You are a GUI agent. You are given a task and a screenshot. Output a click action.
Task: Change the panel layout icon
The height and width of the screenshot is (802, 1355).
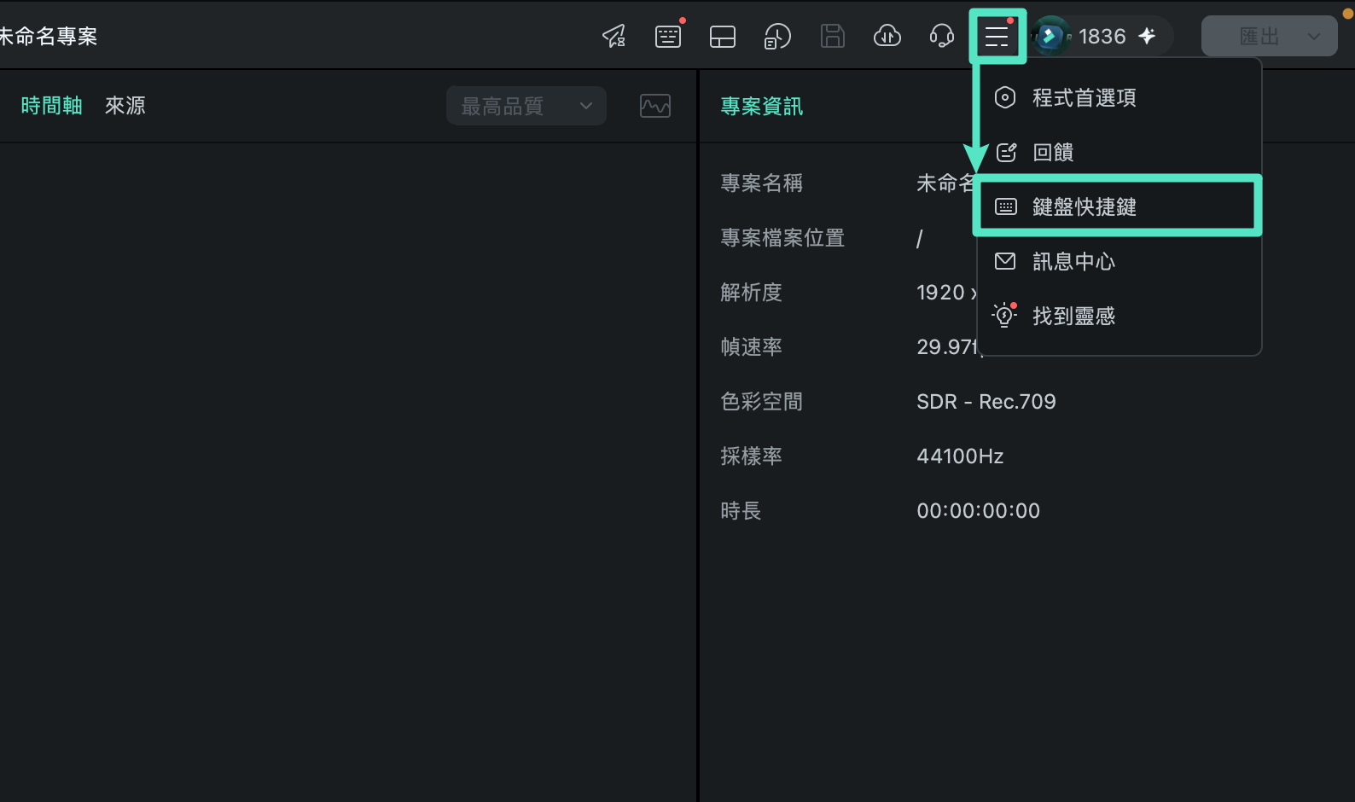(x=723, y=37)
